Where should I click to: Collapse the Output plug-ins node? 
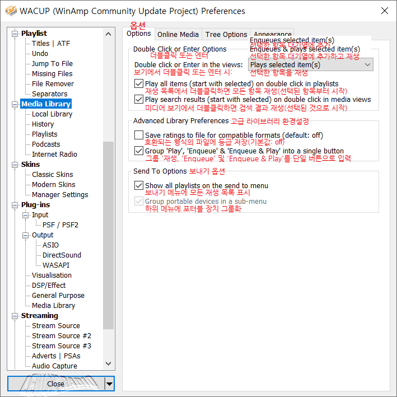(x=26, y=236)
